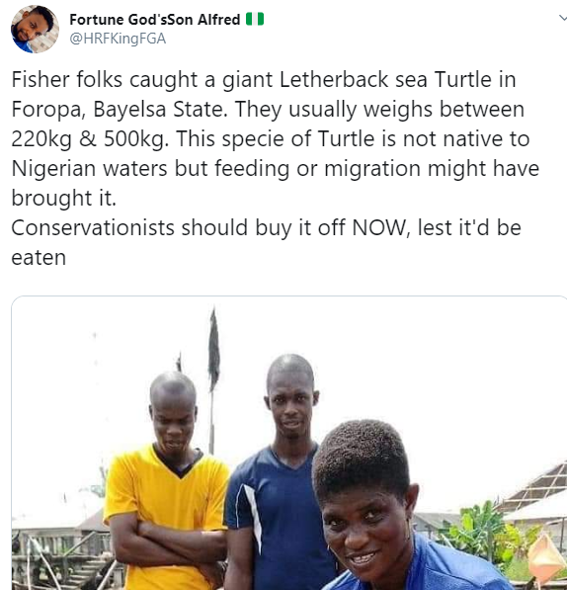Click the Nigerian flag emoji beside name
Image resolution: width=567 pixels, height=590 pixels.
tap(255, 19)
